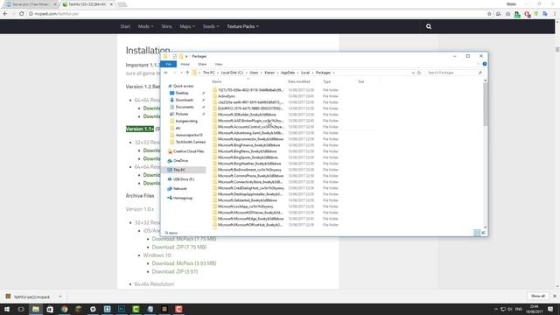
Task: Select Documents in the navigation pane
Action: click(185, 107)
